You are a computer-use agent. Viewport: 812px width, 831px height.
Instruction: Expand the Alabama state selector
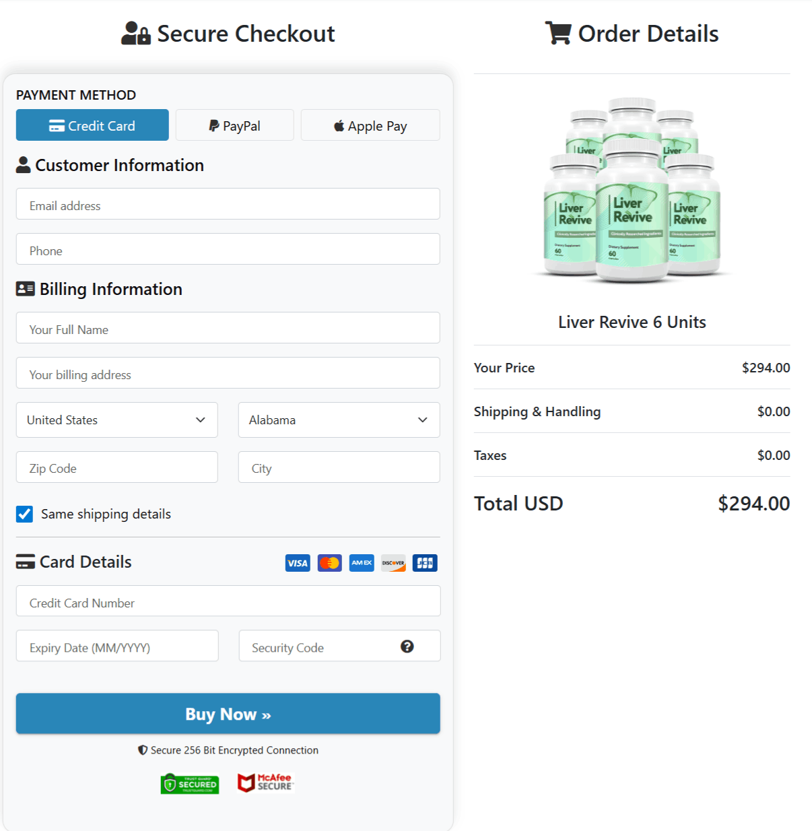pyautogui.click(x=339, y=420)
